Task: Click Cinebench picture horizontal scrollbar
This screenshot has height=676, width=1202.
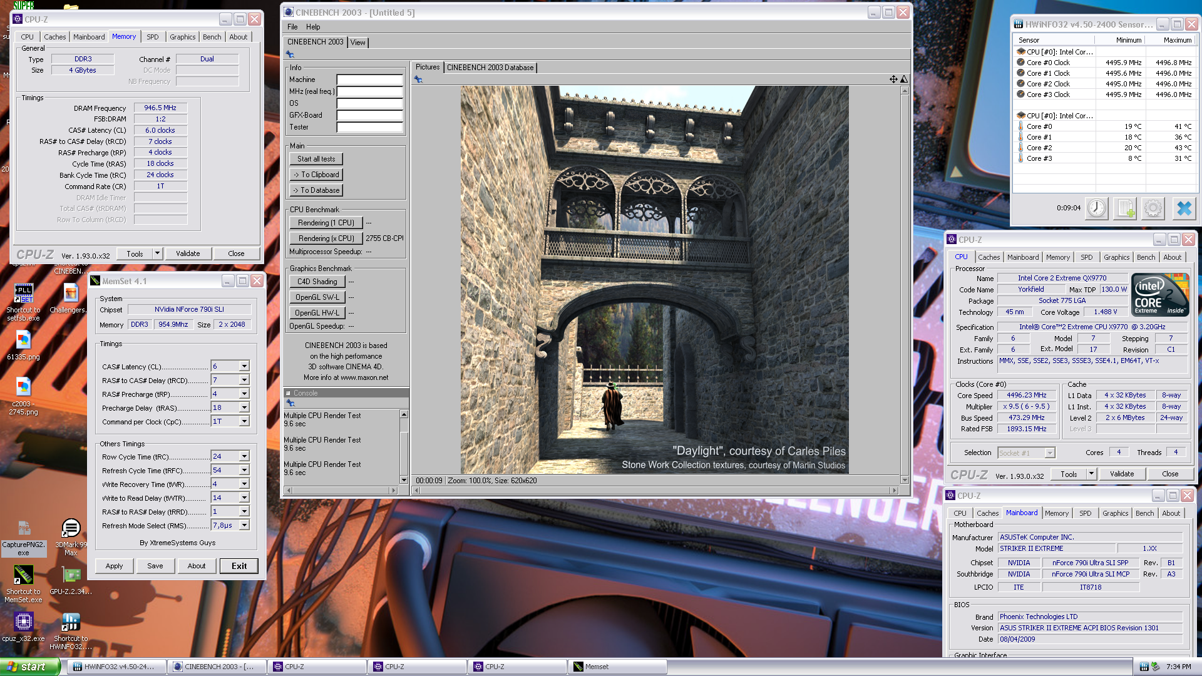Action: pos(655,491)
